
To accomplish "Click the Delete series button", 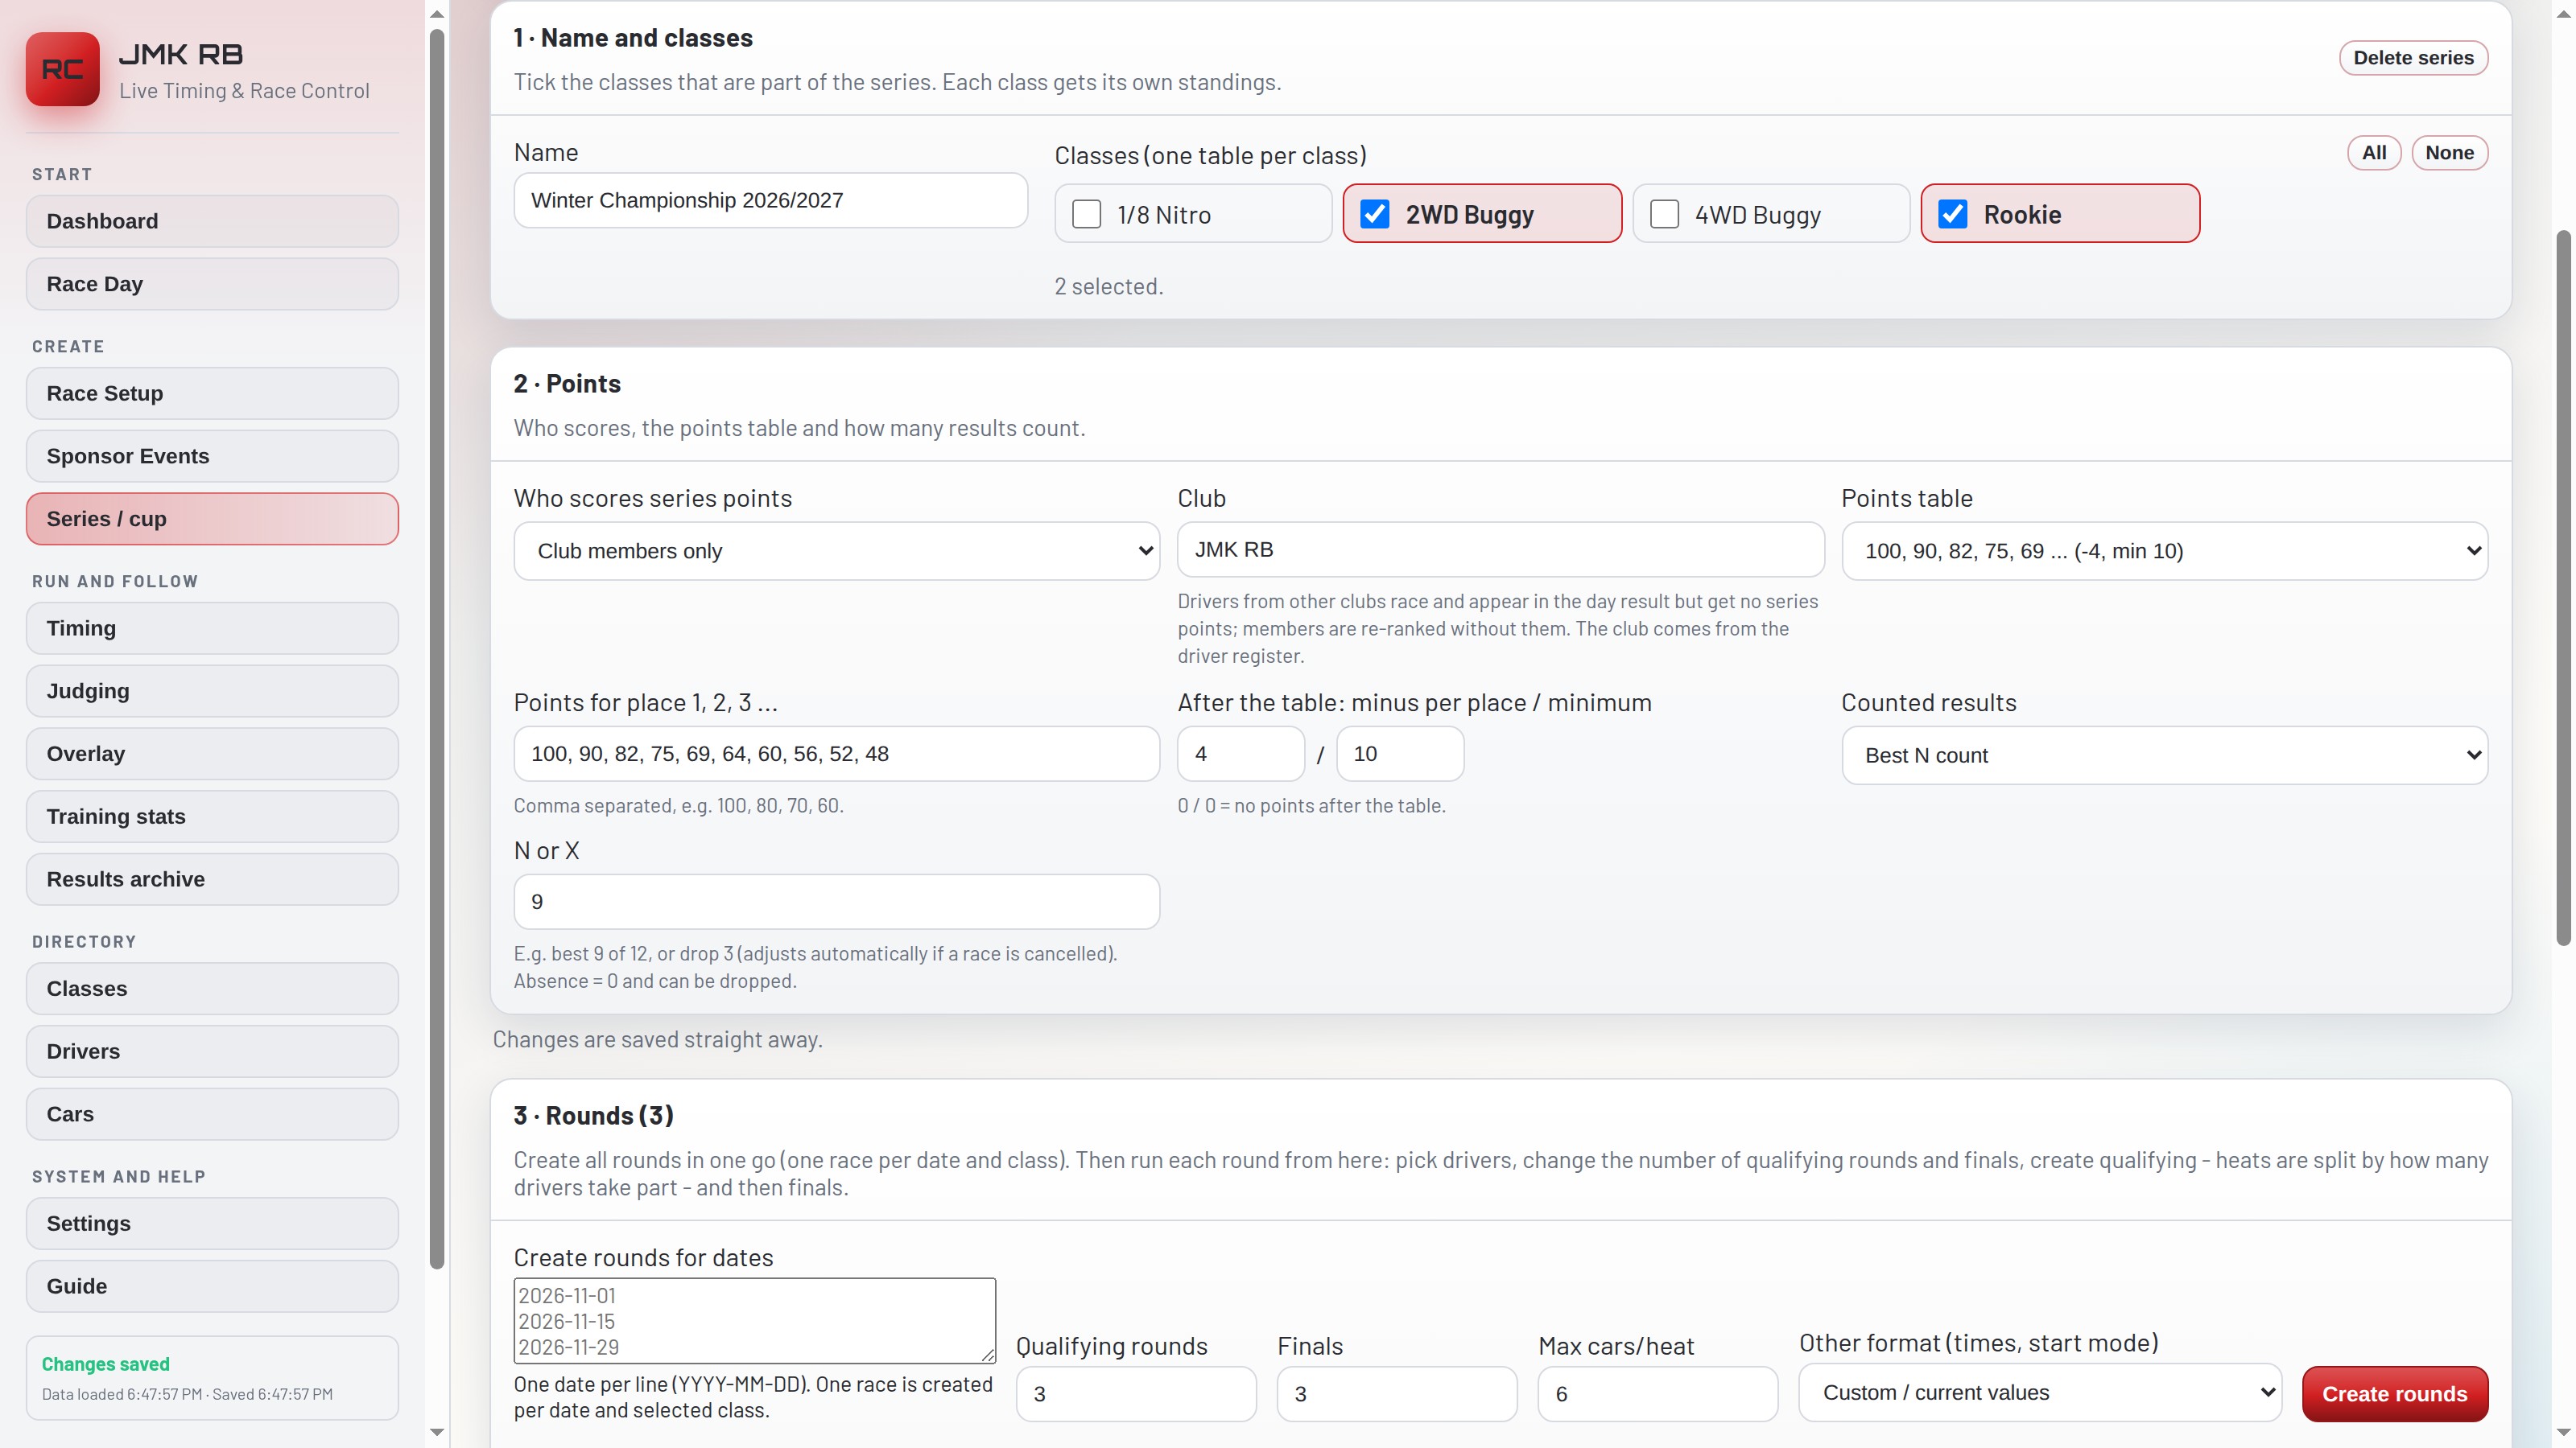I will (2413, 58).
